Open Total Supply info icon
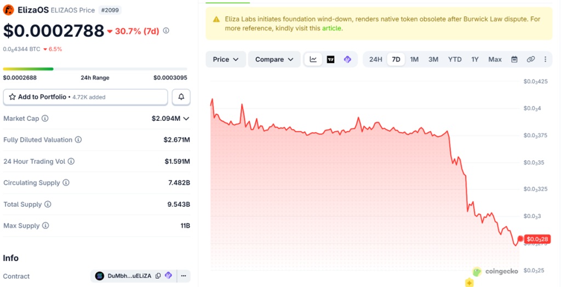 click(48, 204)
